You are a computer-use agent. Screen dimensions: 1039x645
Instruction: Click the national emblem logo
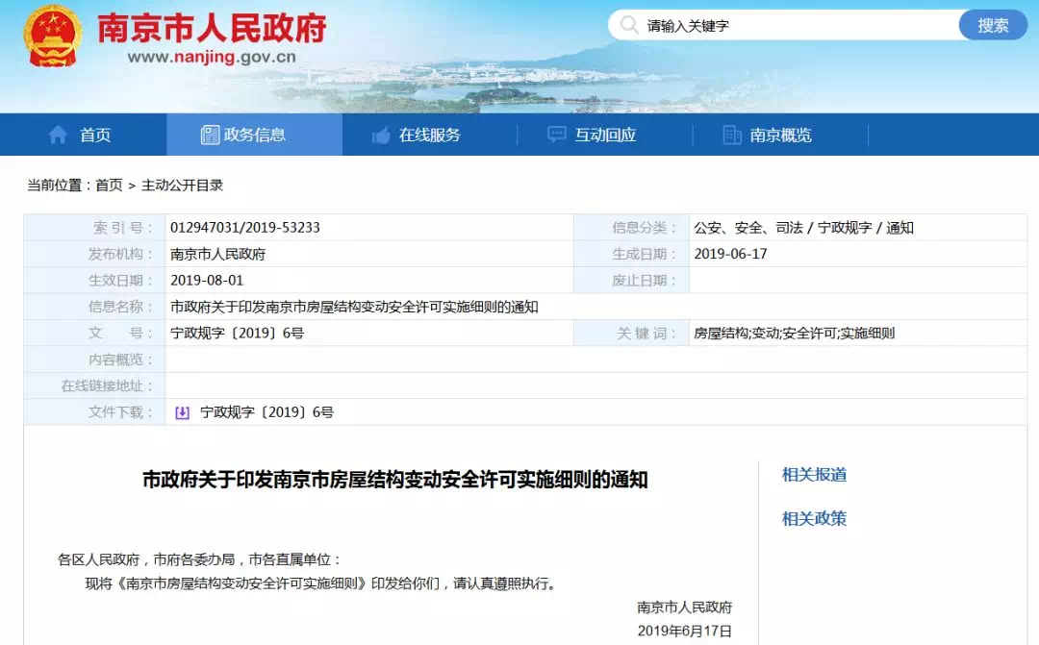(x=54, y=37)
